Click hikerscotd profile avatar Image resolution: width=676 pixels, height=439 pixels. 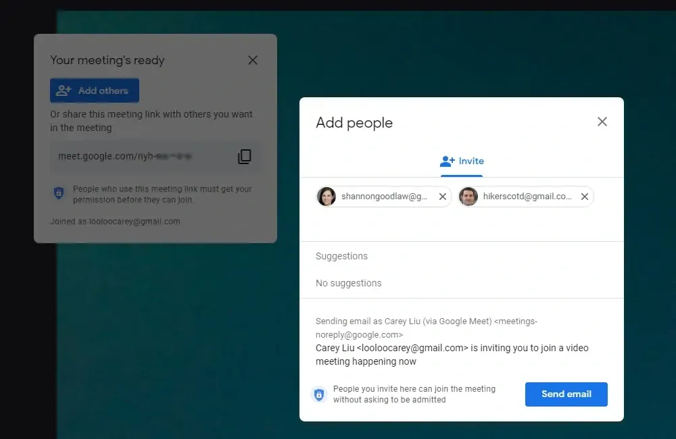pyautogui.click(x=468, y=197)
